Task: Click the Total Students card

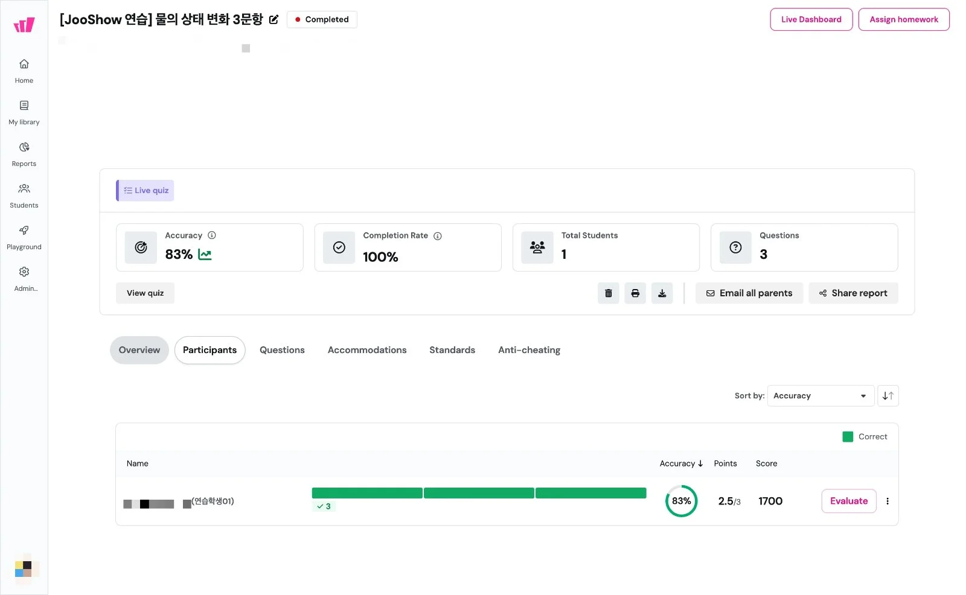Action: coord(606,247)
